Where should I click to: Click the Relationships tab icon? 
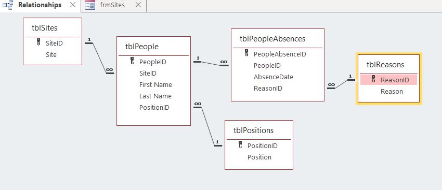click(x=8, y=5)
